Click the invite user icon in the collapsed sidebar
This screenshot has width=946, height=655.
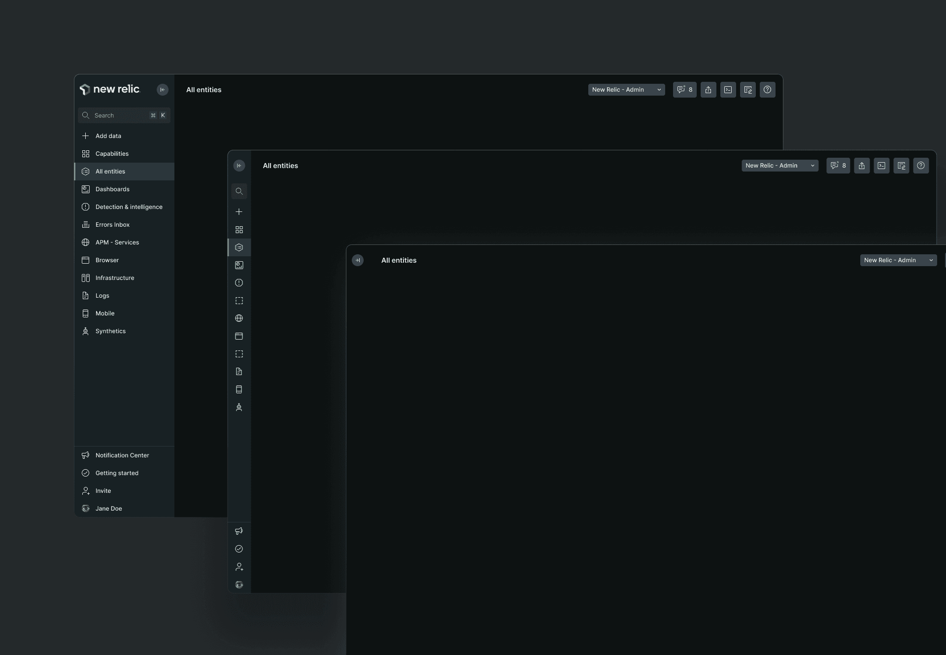coord(239,567)
